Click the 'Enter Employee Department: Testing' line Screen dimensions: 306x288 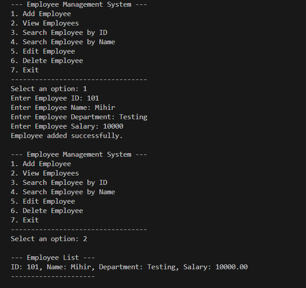pyautogui.click(x=79, y=117)
